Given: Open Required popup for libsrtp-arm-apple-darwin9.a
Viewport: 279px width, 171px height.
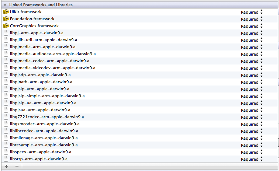Looking at the screenshot, I should 252,159.
